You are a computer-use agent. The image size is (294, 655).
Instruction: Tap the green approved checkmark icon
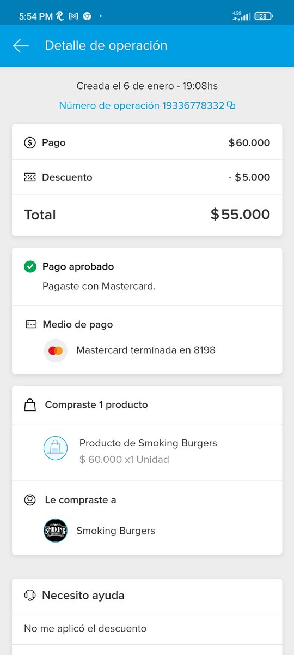click(x=30, y=267)
